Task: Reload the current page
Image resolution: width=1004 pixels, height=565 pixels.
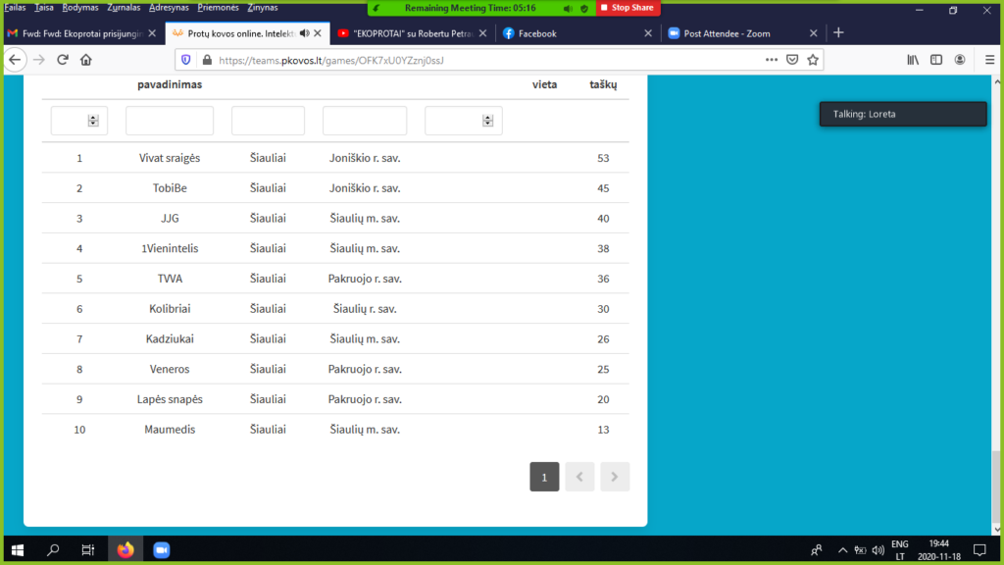Action: click(63, 60)
